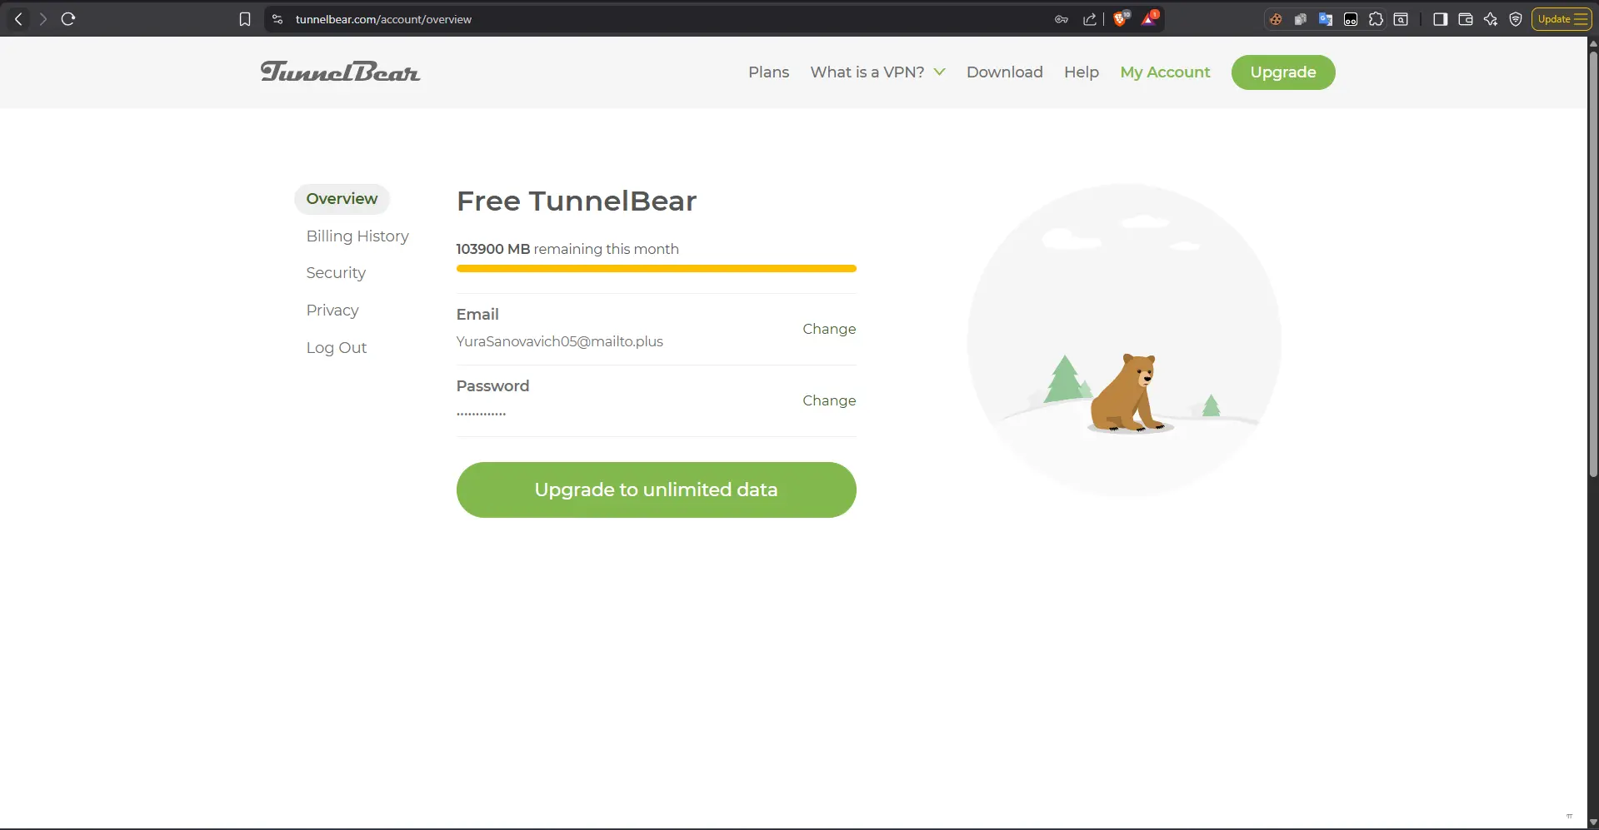Screen dimensions: 1599x830
Task: Click the gray copy-pages extension icon
Action: click(x=1301, y=19)
